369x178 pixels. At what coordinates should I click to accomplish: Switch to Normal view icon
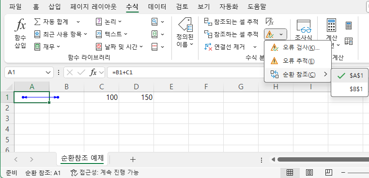(290, 173)
